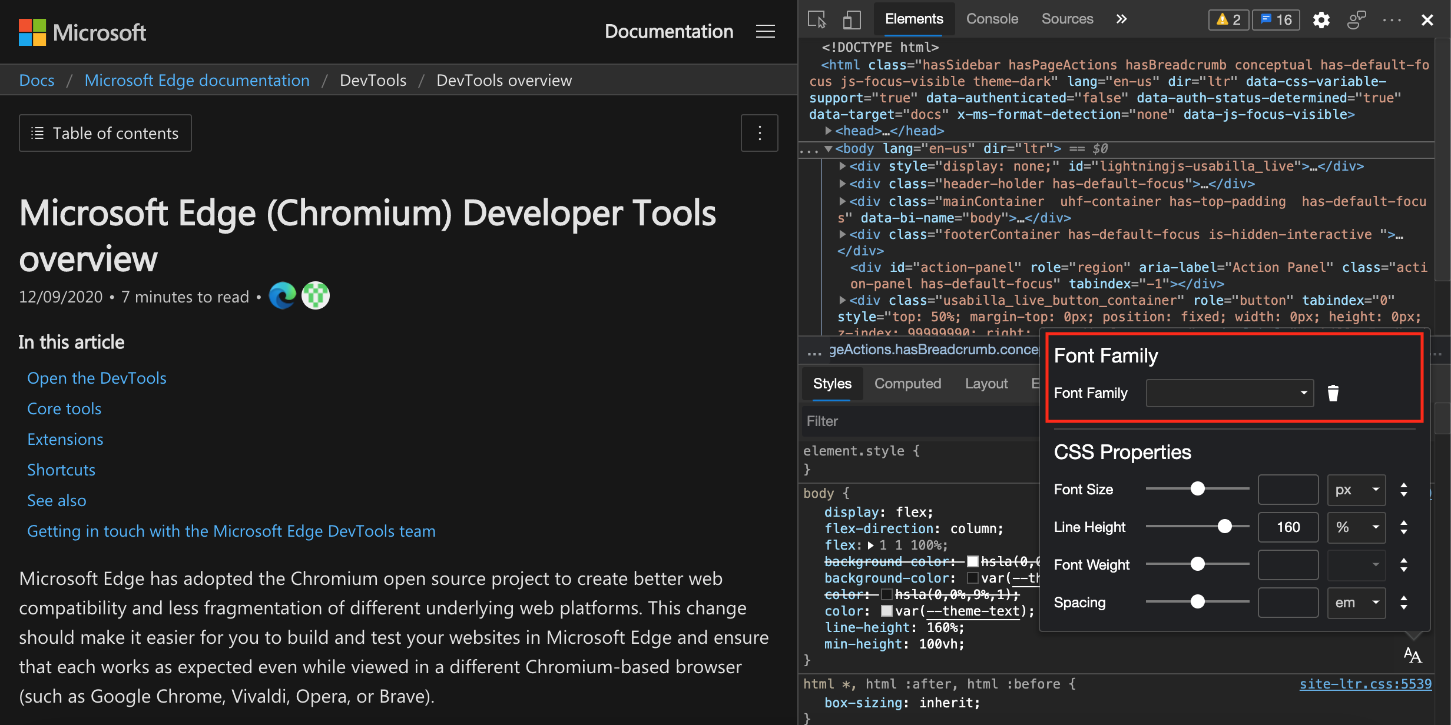1451x725 pixels.
Task: Click the Line Height value input field
Action: click(1289, 527)
